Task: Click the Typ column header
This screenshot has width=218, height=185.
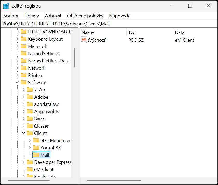Action: click(132, 32)
